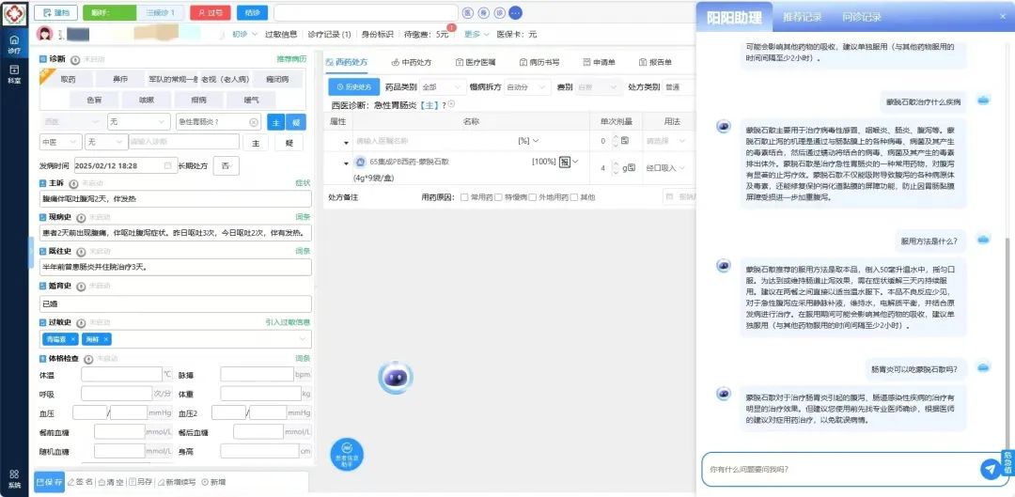The height and width of the screenshot is (497, 1015).
Task: Switch to the 问诊记录 tab
Action: 861,17
